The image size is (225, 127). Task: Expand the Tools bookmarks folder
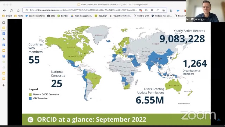tap(19, 16)
